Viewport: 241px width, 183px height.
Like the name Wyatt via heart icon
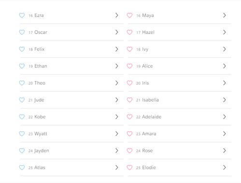(22, 134)
